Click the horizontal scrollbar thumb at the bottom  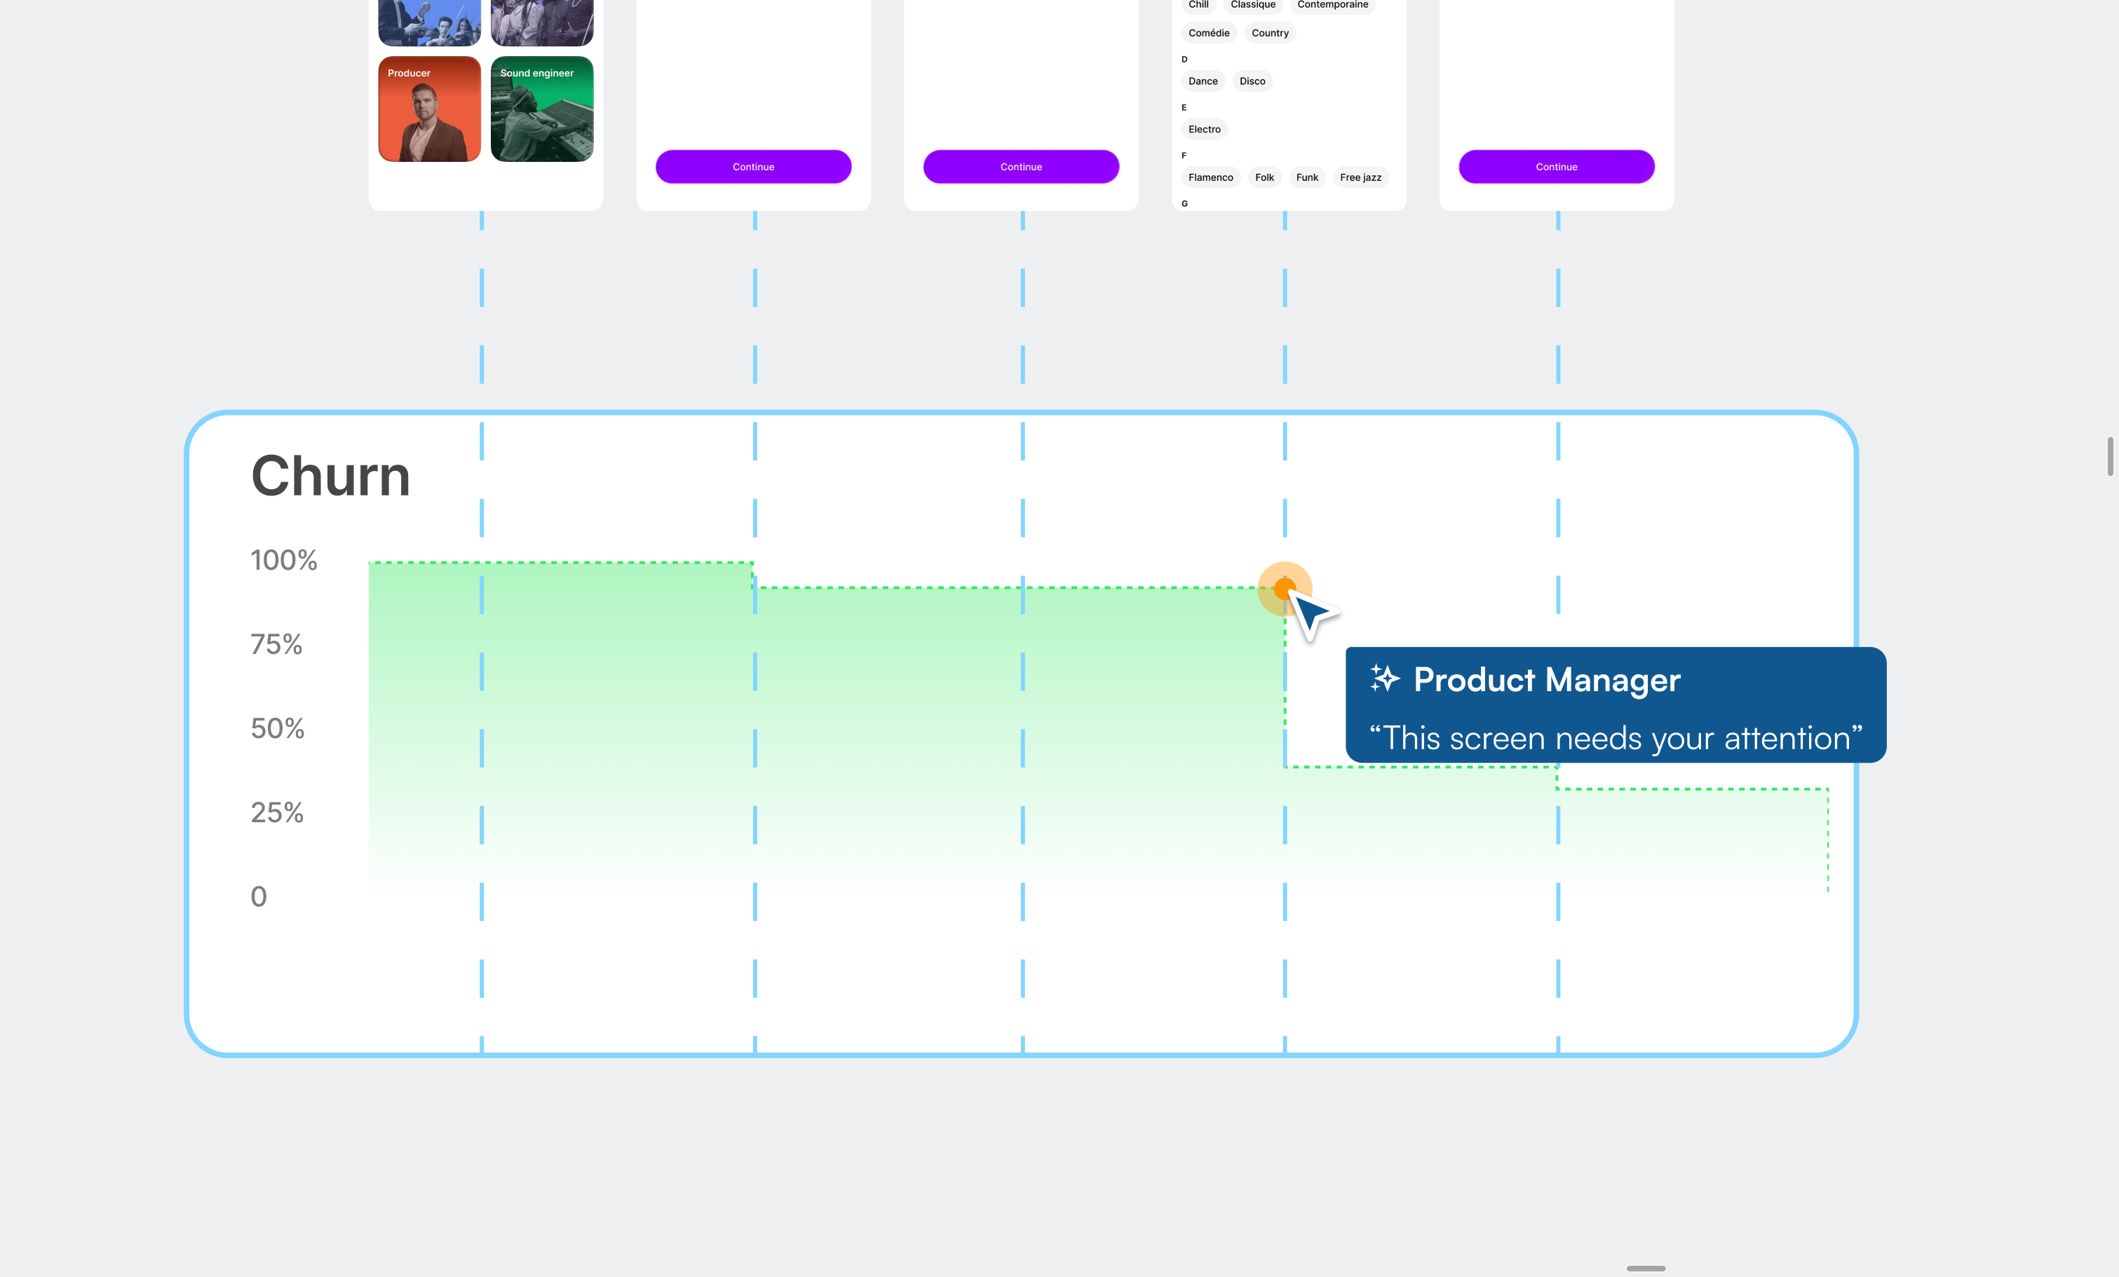[1645, 1269]
